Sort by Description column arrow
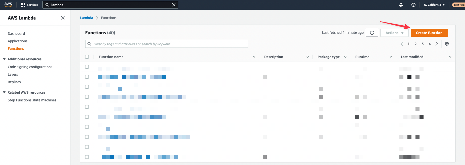The image size is (465, 165). [x=308, y=57]
